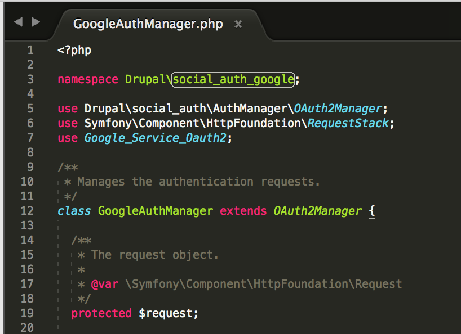Click the OAuth2Manager import on line 5
The height and width of the screenshot is (334, 461).
tap(338, 109)
